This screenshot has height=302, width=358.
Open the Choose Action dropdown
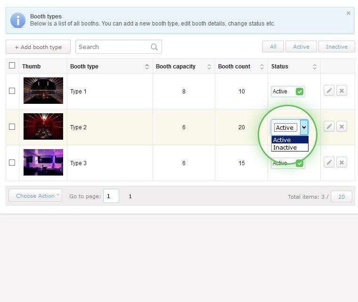pyautogui.click(x=35, y=196)
